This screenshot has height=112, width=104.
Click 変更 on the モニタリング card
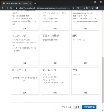pyautogui.click(x=25, y=63)
